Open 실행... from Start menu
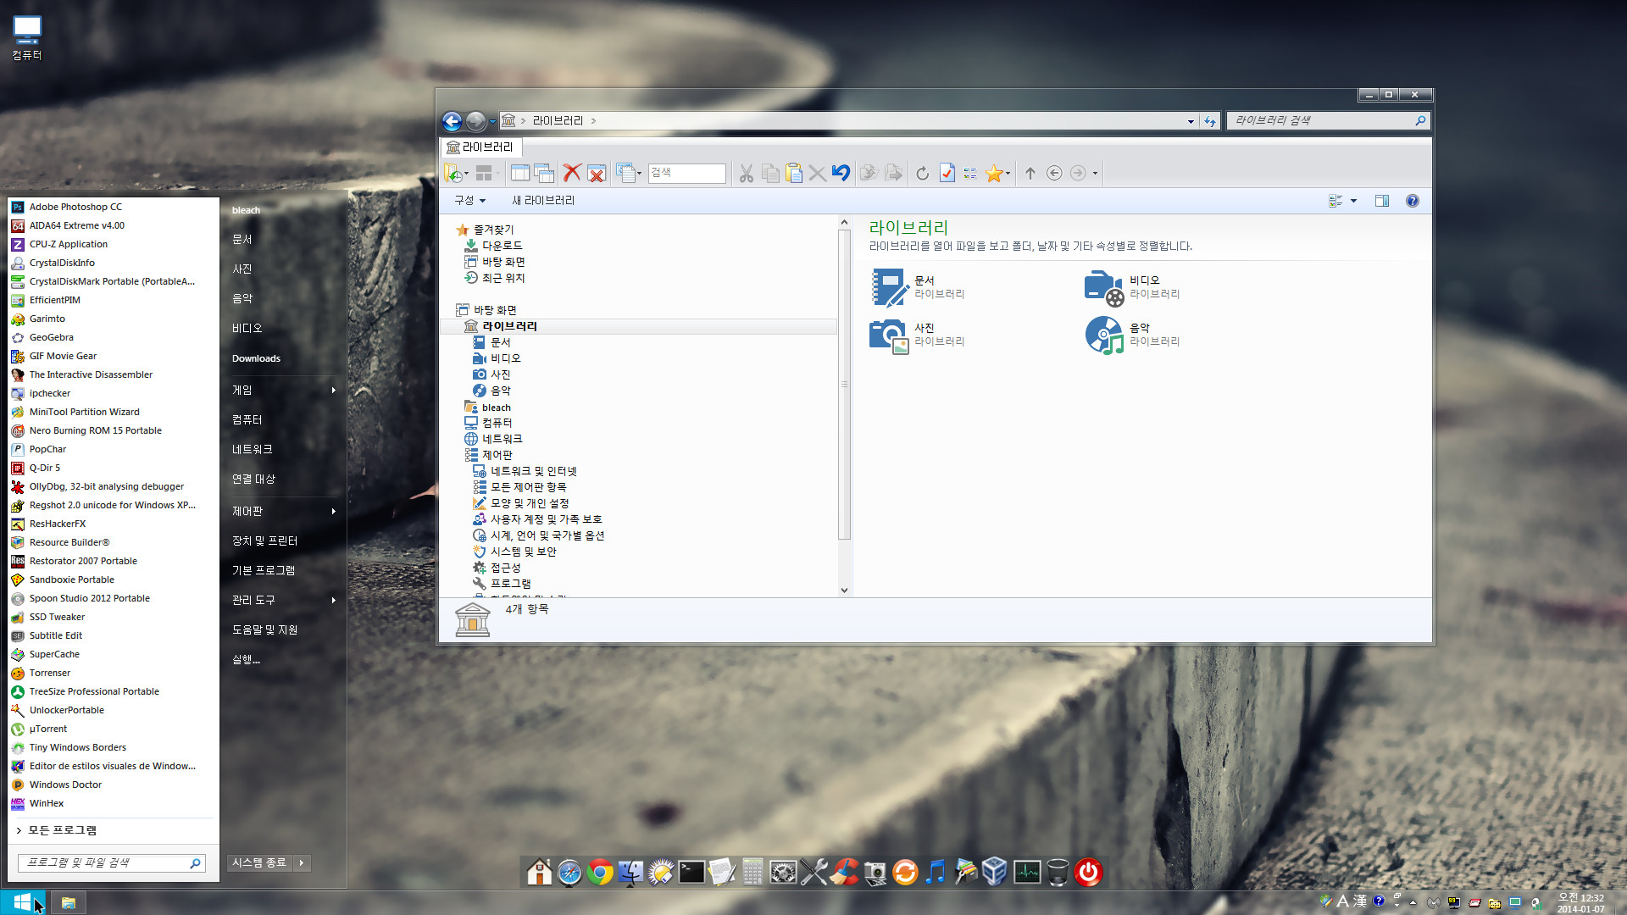The height and width of the screenshot is (915, 1627). point(246,659)
